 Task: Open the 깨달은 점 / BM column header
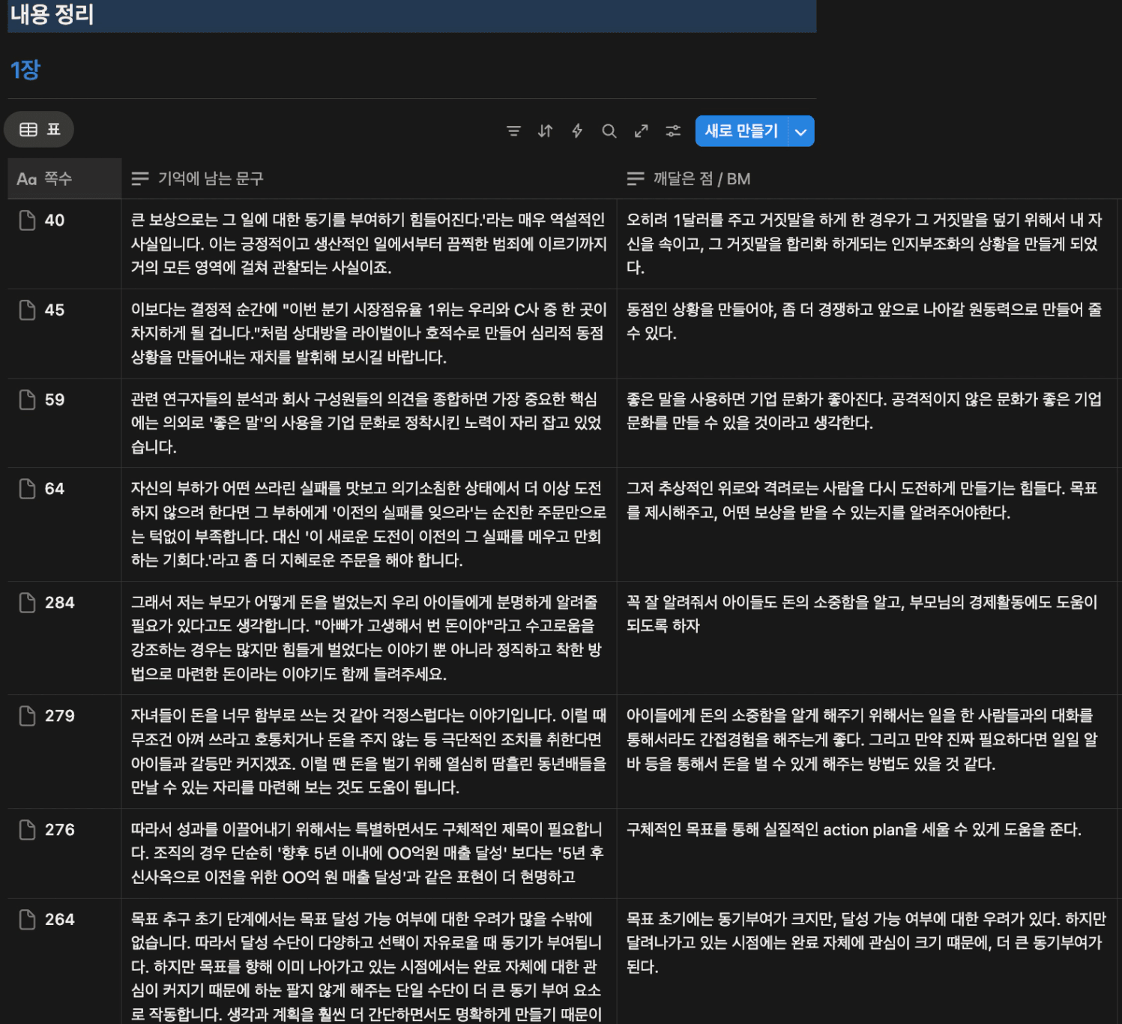(701, 178)
